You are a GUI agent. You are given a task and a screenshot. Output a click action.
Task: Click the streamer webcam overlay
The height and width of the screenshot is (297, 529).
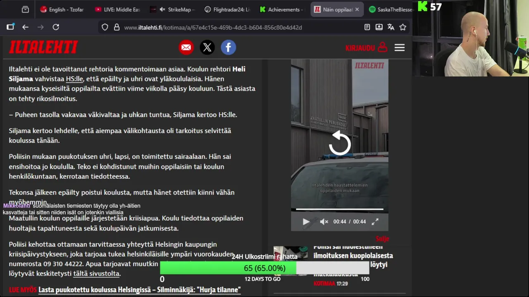click(471, 38)
